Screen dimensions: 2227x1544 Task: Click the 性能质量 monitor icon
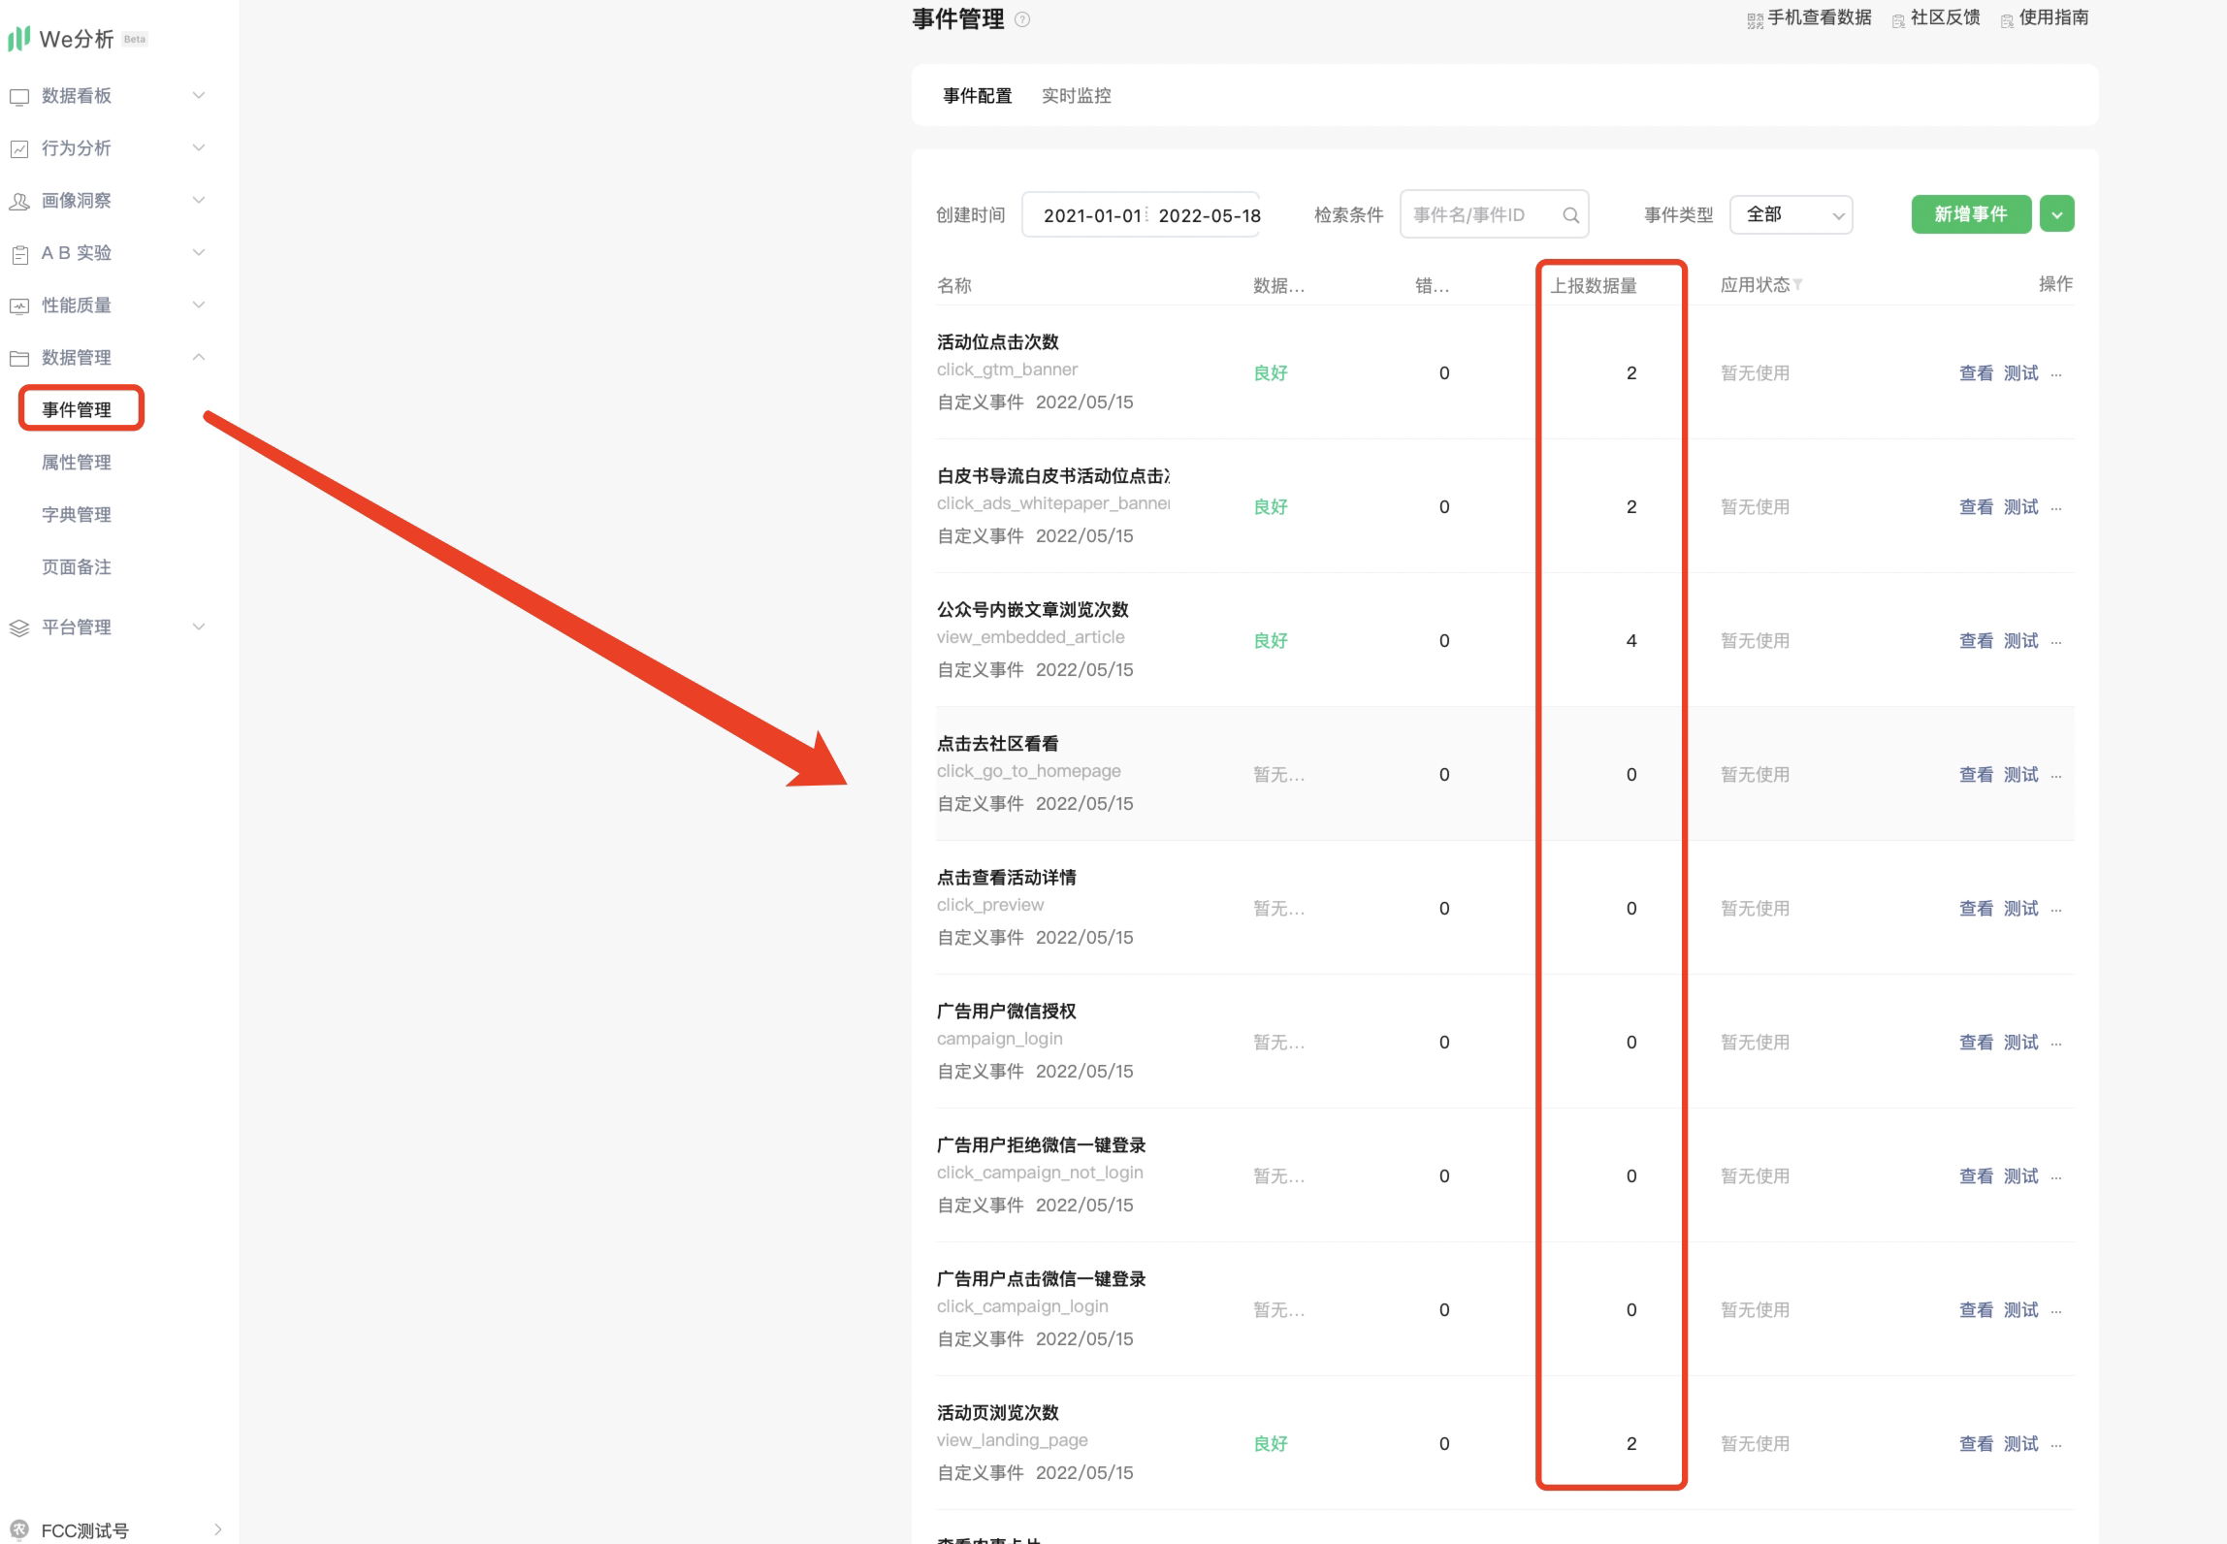[19, 306]
